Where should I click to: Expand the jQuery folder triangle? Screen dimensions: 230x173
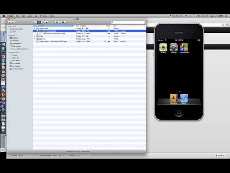34,39
